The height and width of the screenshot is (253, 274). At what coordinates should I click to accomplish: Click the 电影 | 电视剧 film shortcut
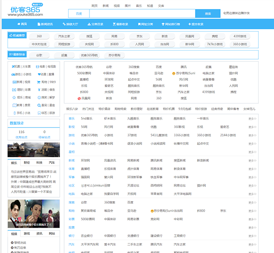click(46, 67)
